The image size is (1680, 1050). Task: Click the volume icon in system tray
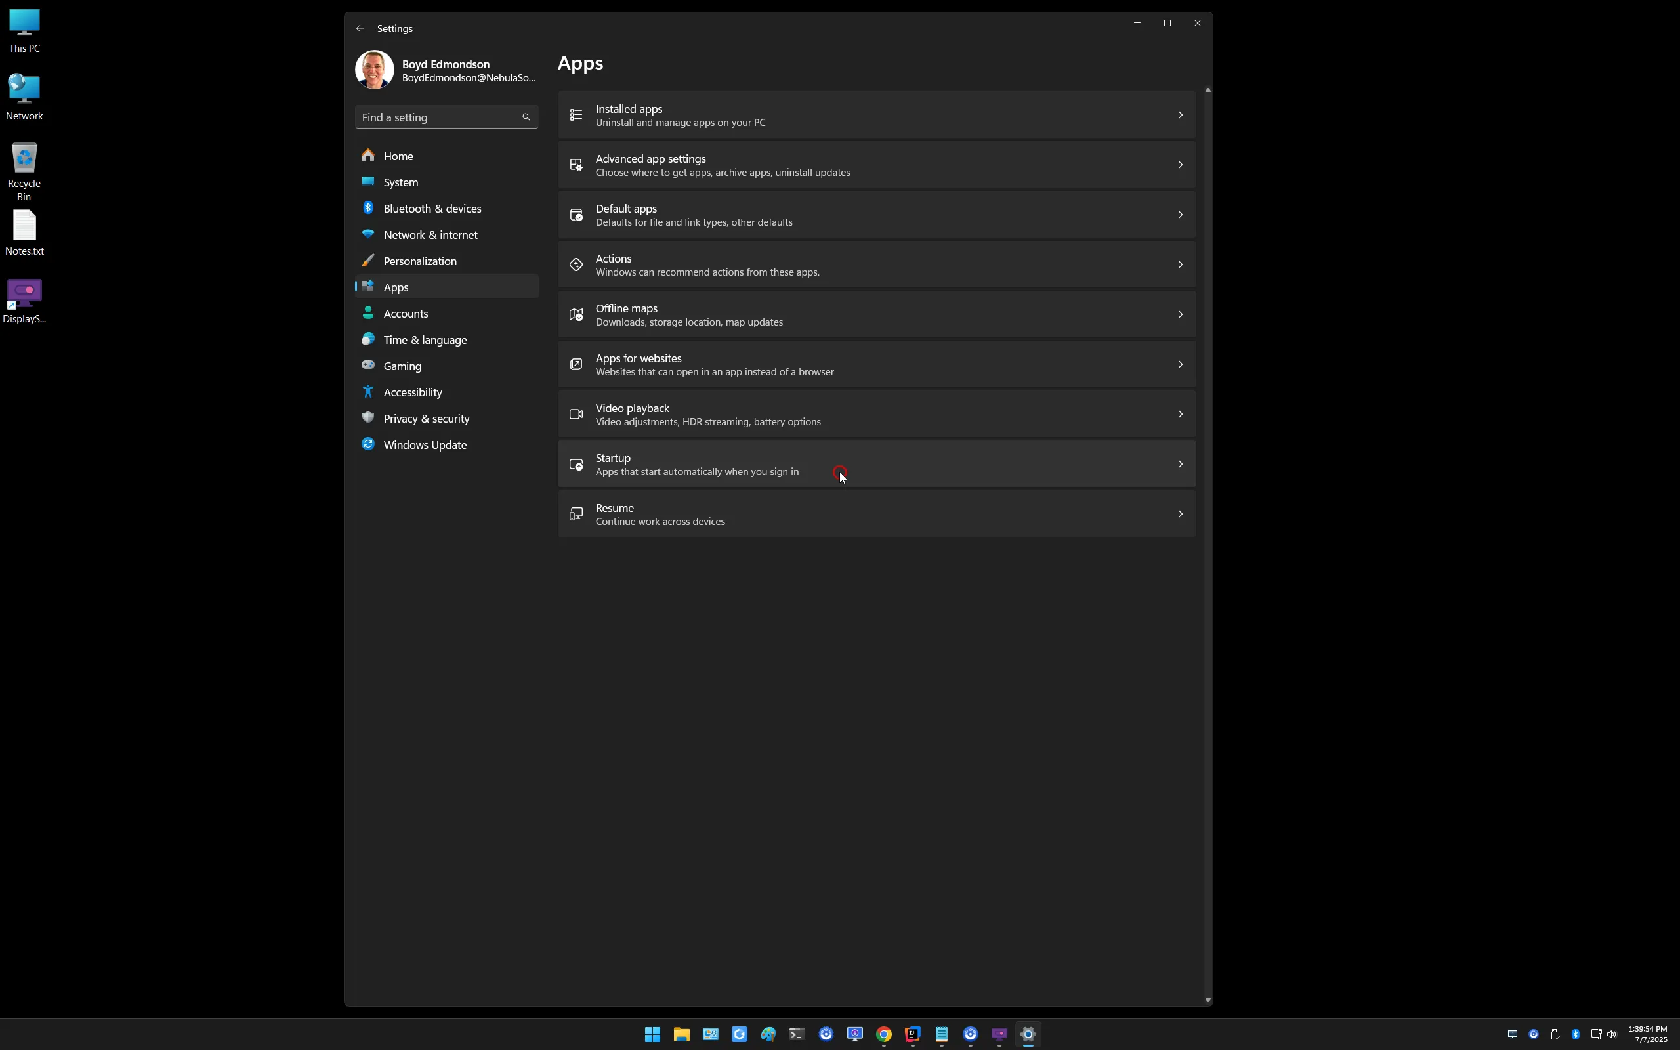pyautogui.click(x=1611, y=1035)
